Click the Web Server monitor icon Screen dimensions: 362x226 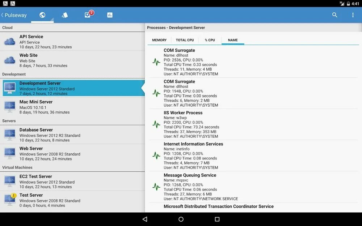pos(10,153)
